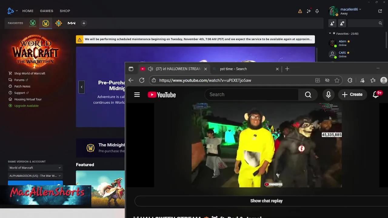This screenshot has width=388, height=218.
Task: Open the YouTube hamburger guide menu
Action: pyautogui.click(x=137, y=95)
